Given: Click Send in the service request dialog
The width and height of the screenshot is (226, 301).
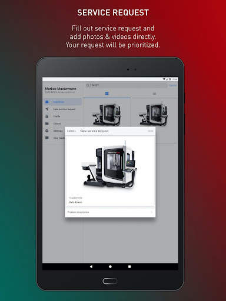Looking at the screenshot, I should click(x=151, y=131).
